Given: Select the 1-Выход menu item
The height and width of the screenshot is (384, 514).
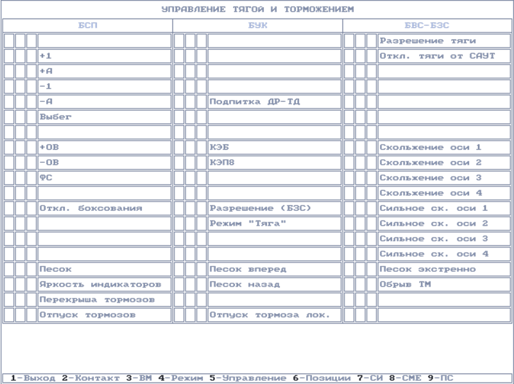Looking at the screenshot, I should click(33, 378).
